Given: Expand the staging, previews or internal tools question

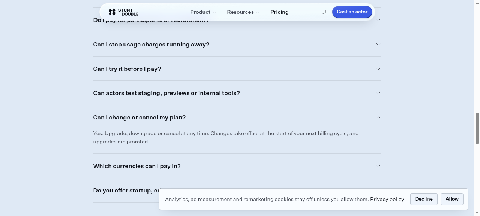Looking at the screenshot, I should pos(237,93).
